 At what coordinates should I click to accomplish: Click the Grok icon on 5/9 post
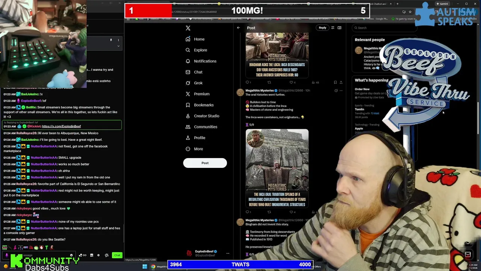pos(336,90)
